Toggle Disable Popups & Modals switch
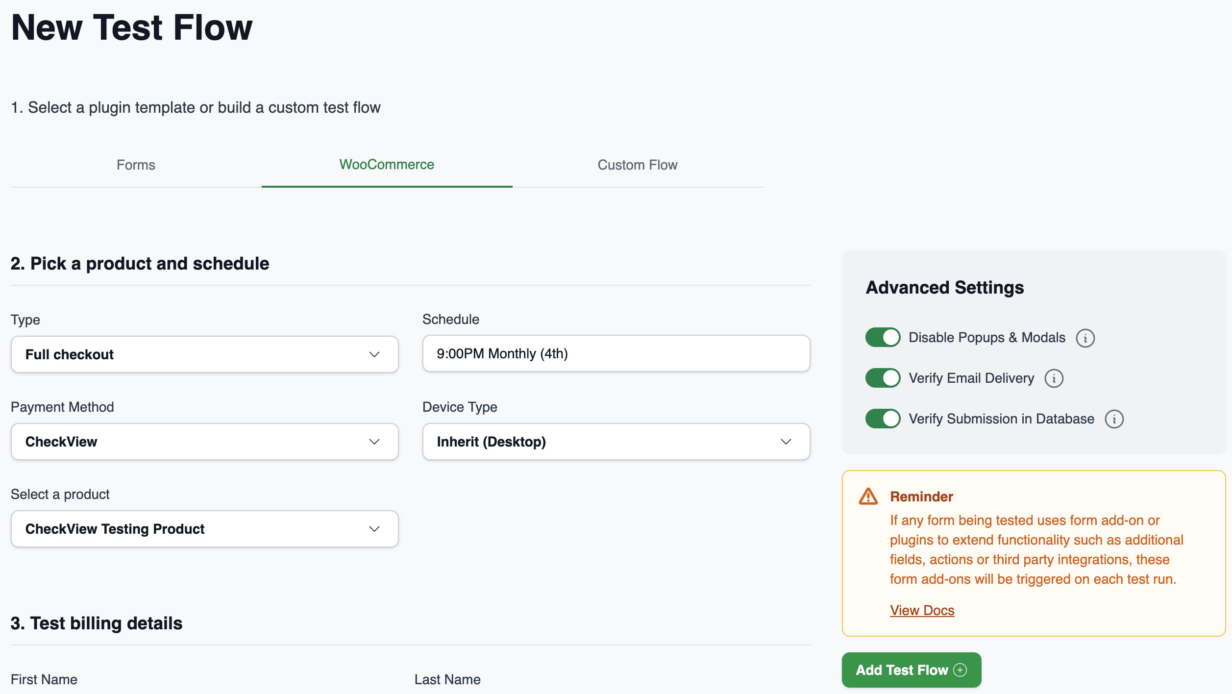This screenshot has width=1232, height=694. (x=883, y=338)
